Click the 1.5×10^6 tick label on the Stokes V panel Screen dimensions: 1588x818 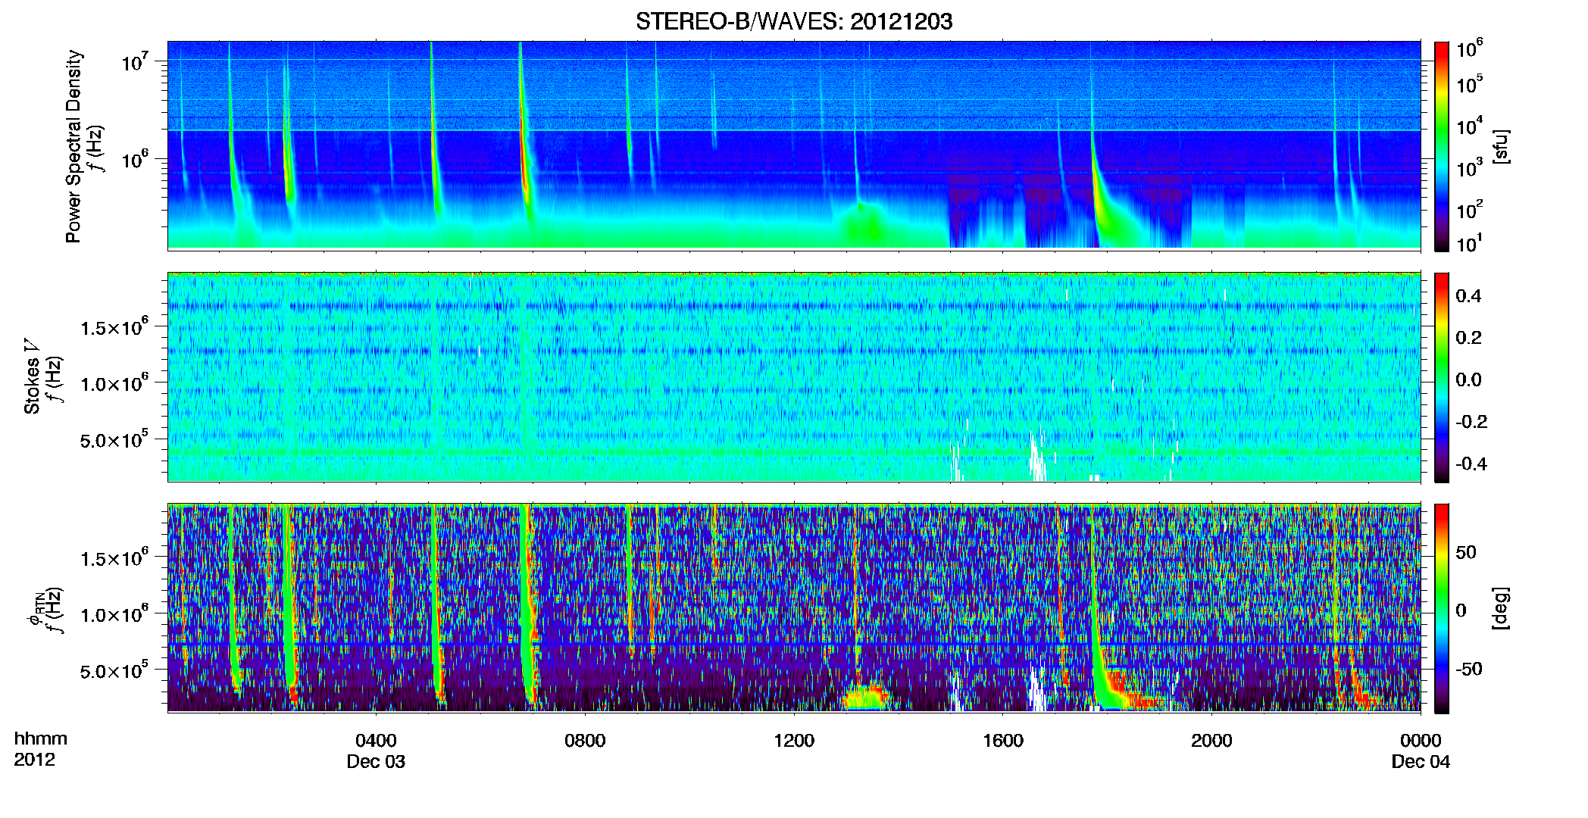tap(114, 327)
